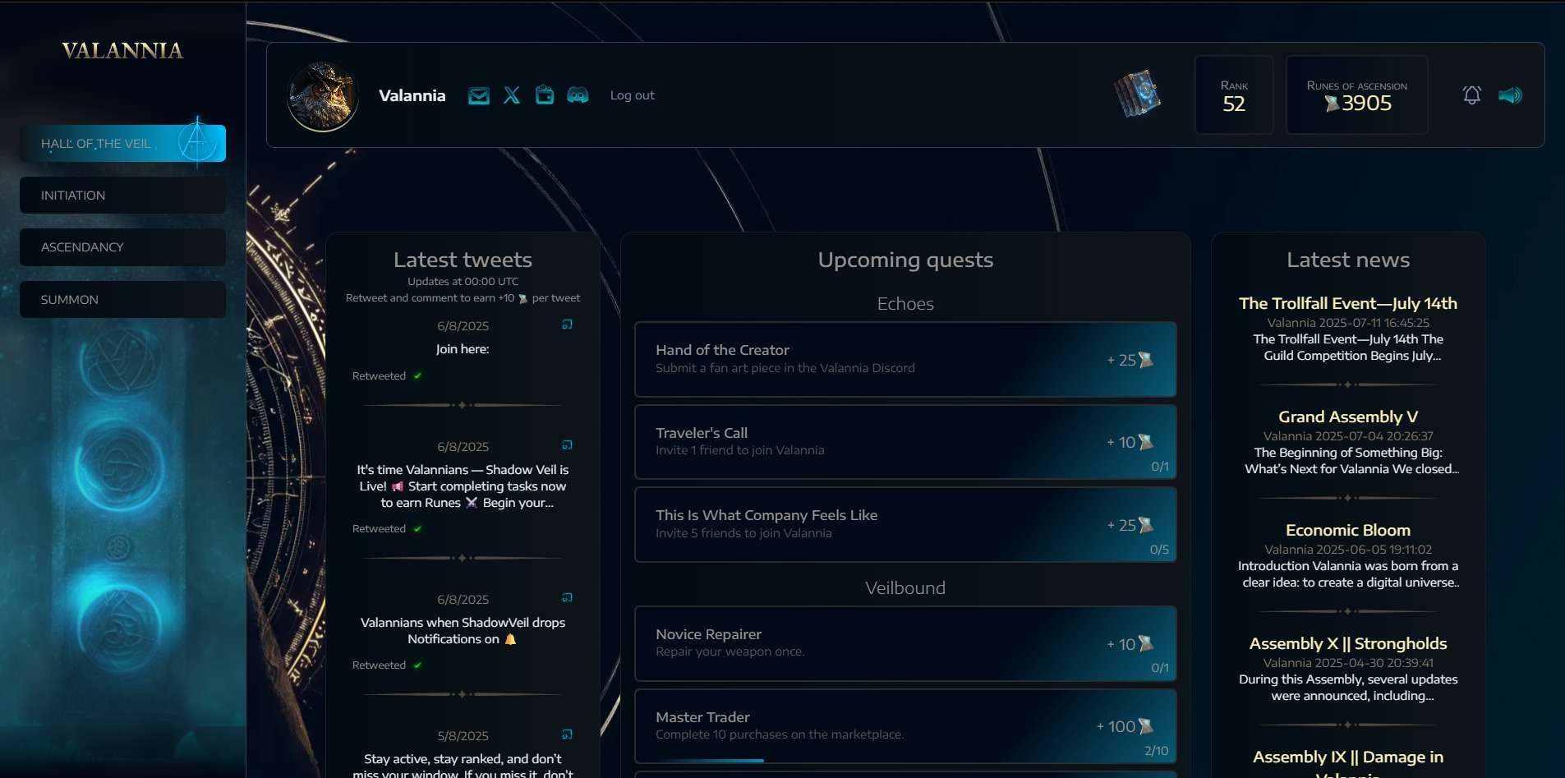Select 'This Is What Company Feels Like' quest
This screenshot has width=1565, height=778.
coord(905,524)
